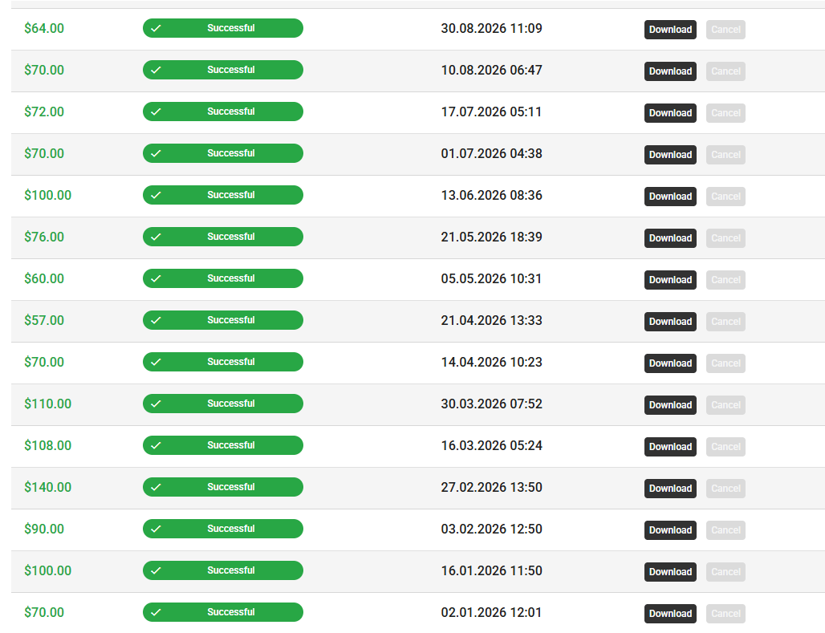Download the 02.01.2026 12:01 transaction
This screenshot has height=633, width=825.
pos(670,614)
